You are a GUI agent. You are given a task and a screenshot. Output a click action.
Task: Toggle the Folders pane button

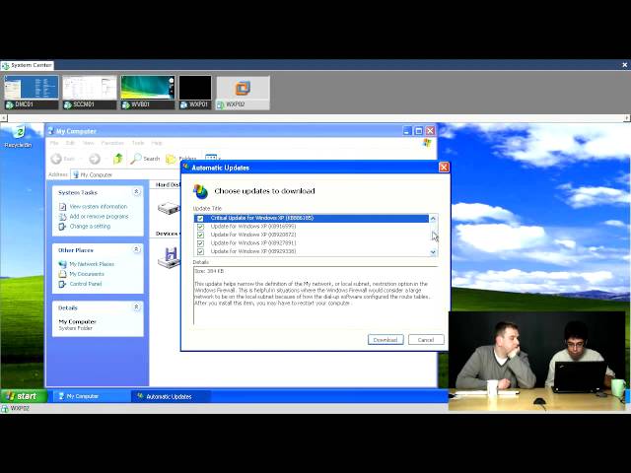pos(181,159)
